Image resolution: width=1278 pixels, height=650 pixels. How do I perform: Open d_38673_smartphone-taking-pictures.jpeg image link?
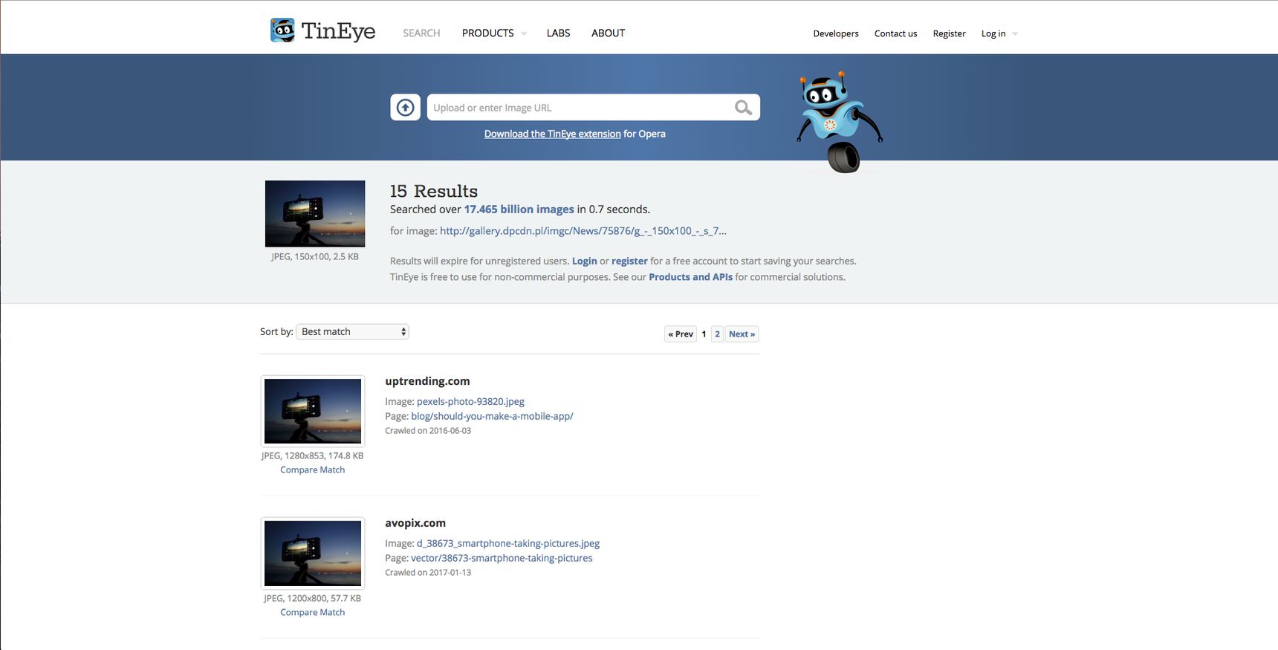point(508,543)
